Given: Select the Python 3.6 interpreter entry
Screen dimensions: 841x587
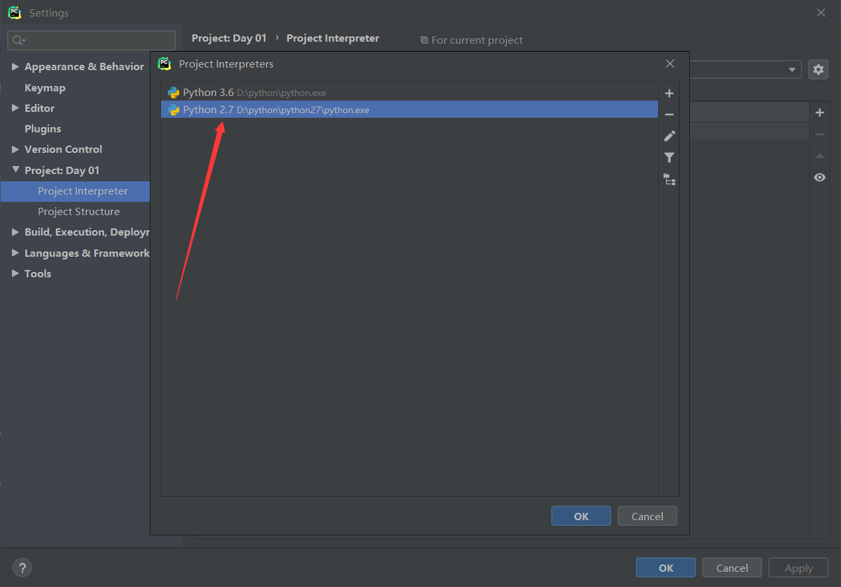Looking at the screenshot, I should [410, 93].
